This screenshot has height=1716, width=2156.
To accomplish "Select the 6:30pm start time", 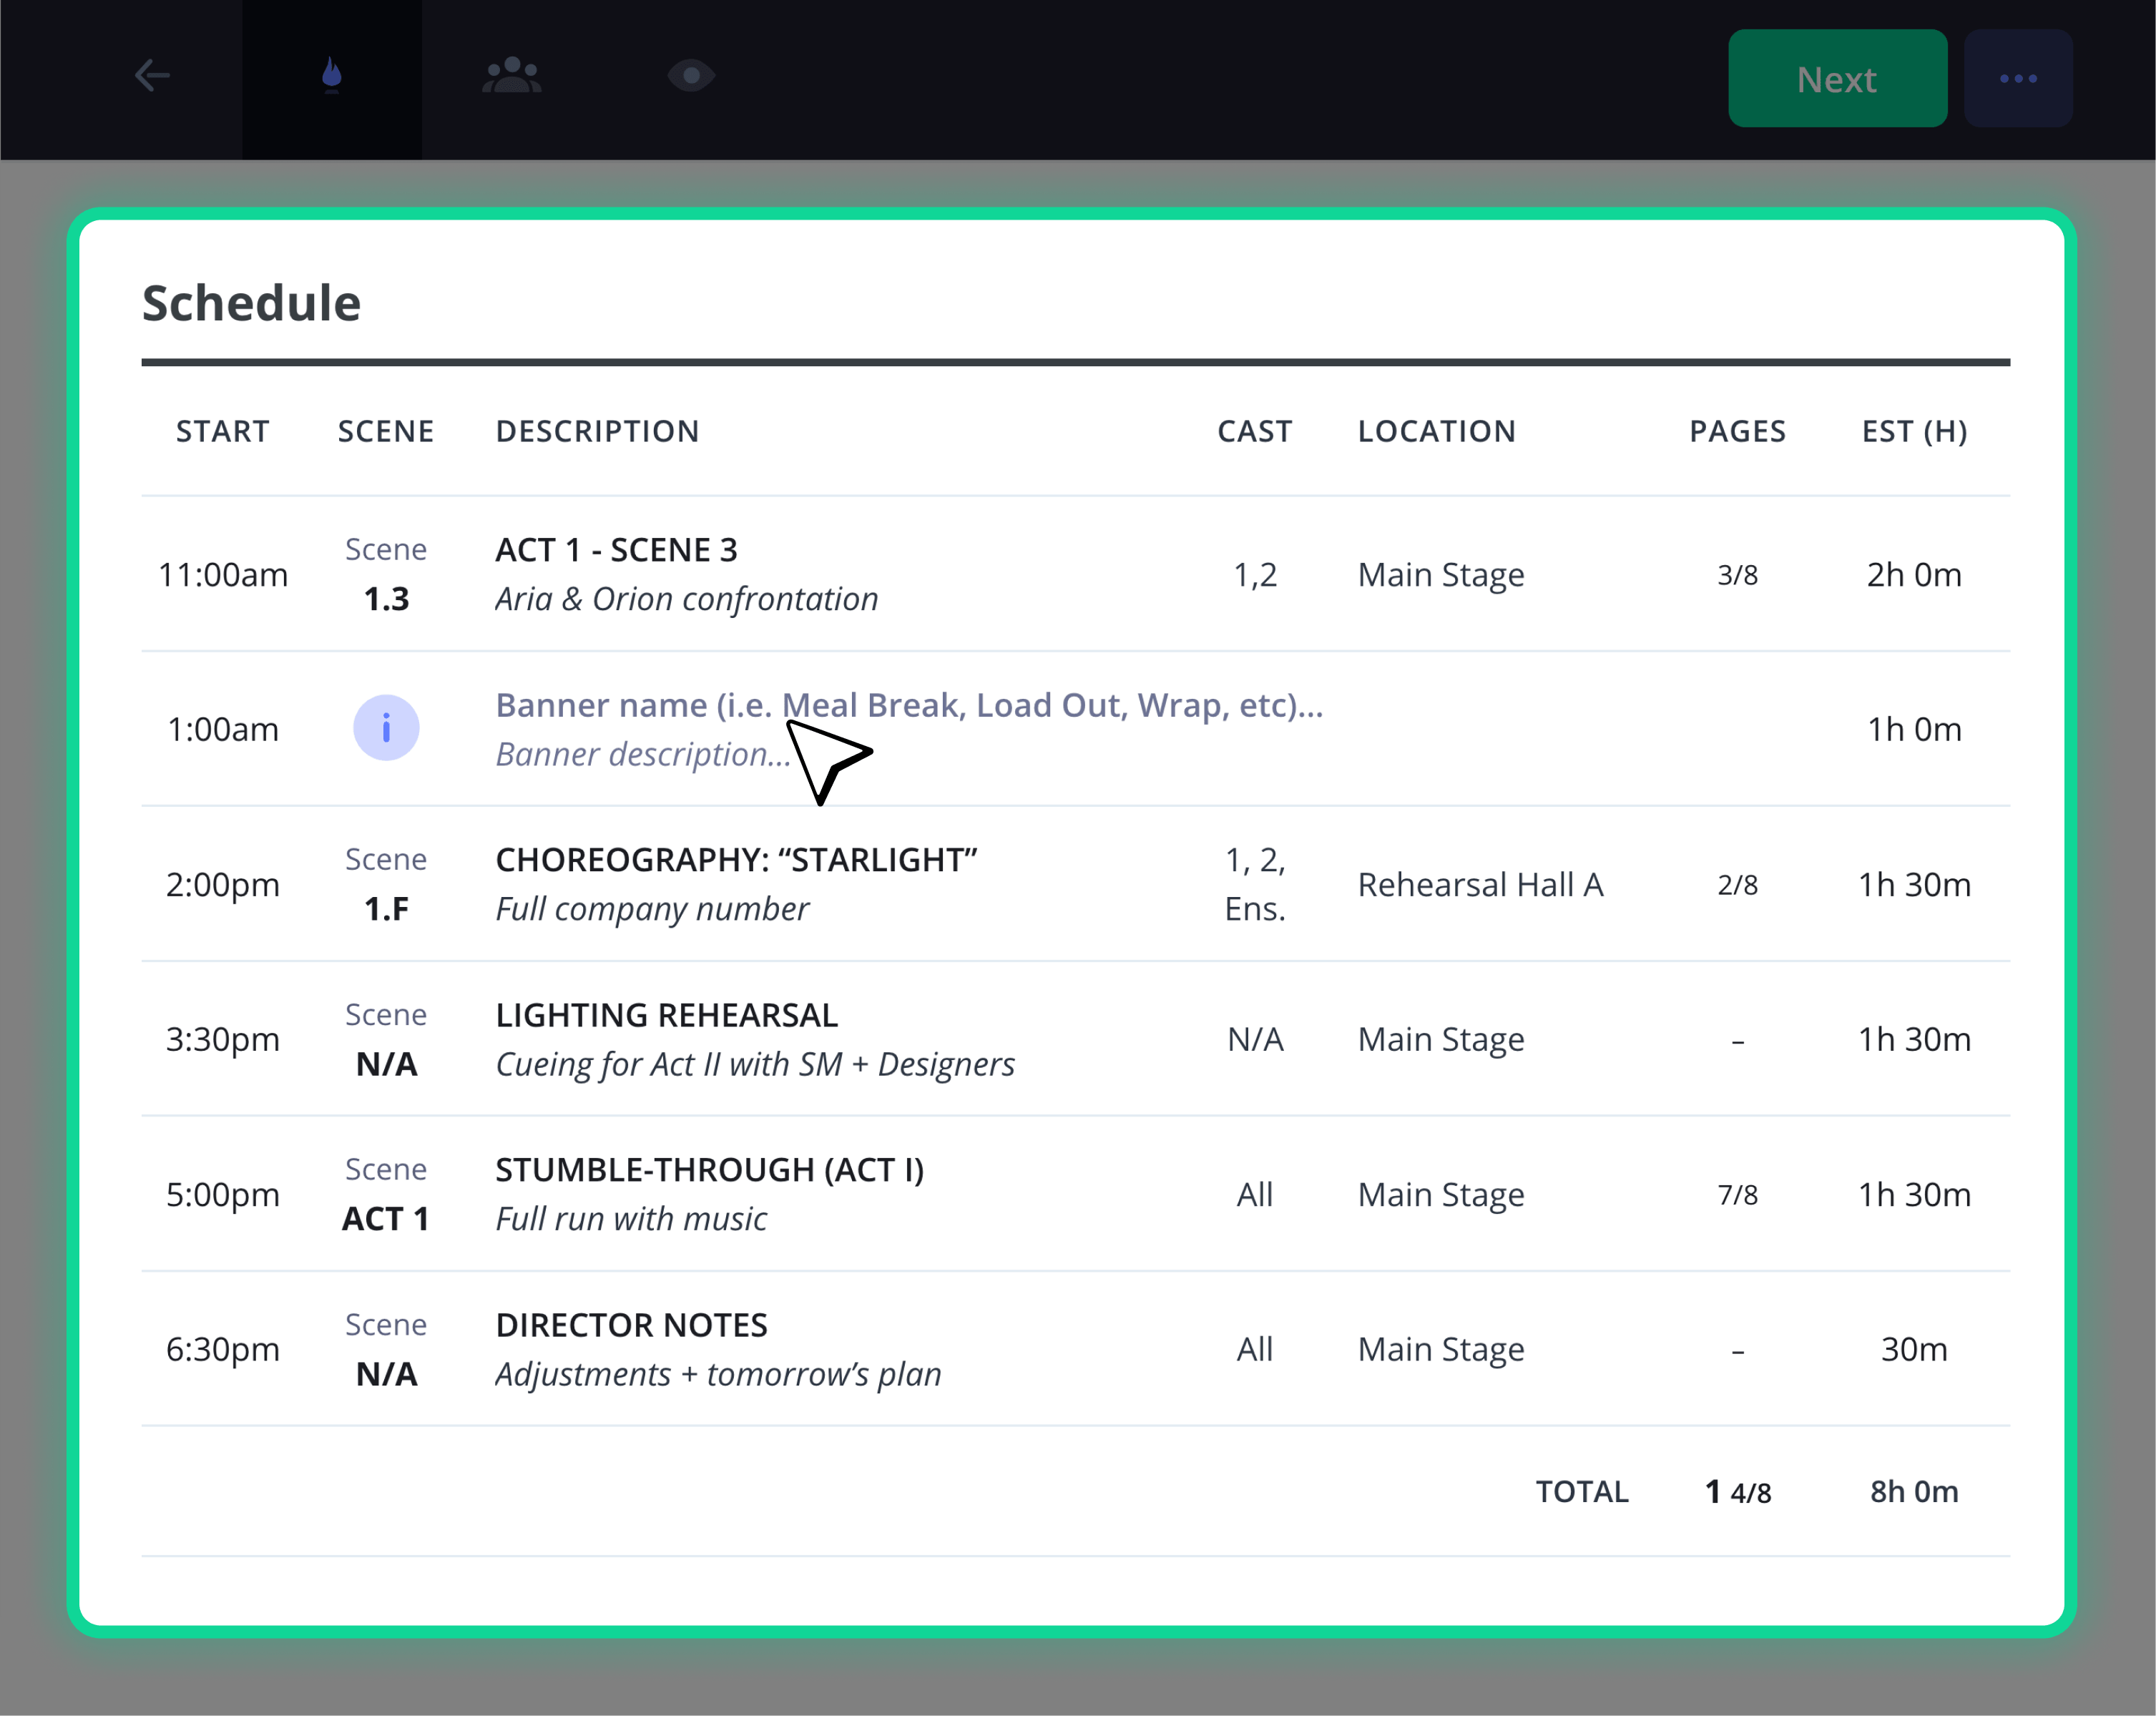I will pos(223,1350).
